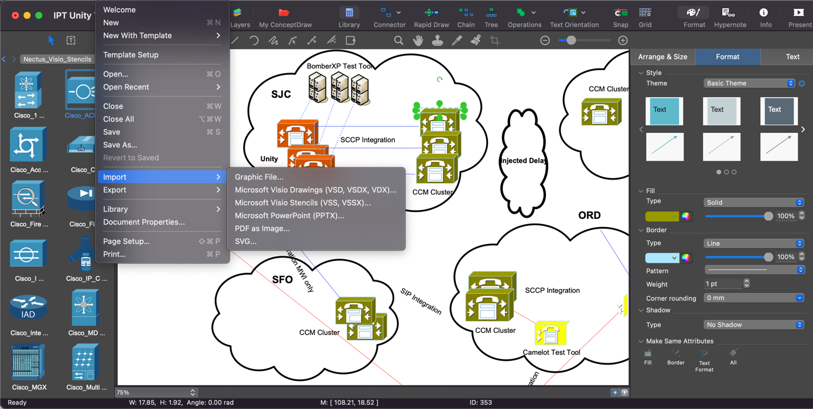
Task: Select the first theme page dot
Action: tap(719, 172)
